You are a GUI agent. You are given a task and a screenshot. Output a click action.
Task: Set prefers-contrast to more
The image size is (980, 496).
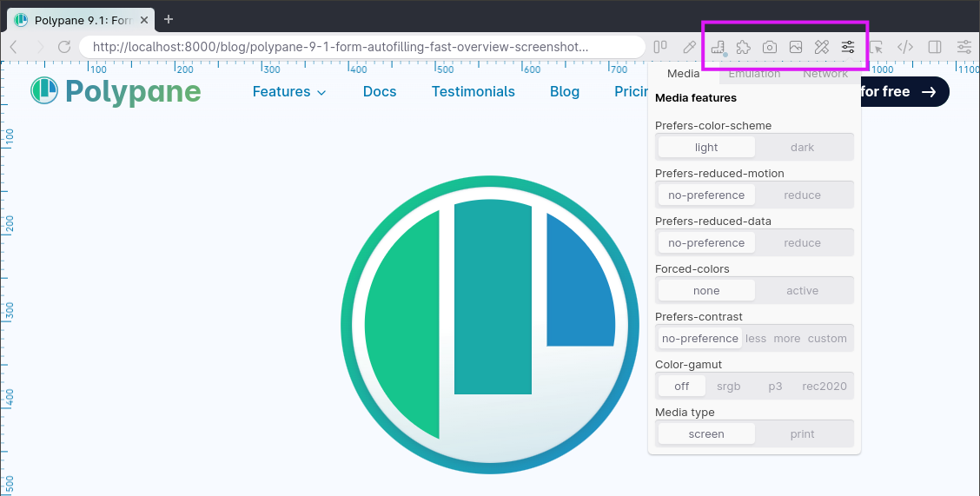(x=787, y=339)
